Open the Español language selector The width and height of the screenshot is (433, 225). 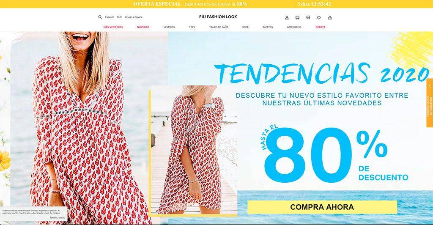[x=110, y=17]
